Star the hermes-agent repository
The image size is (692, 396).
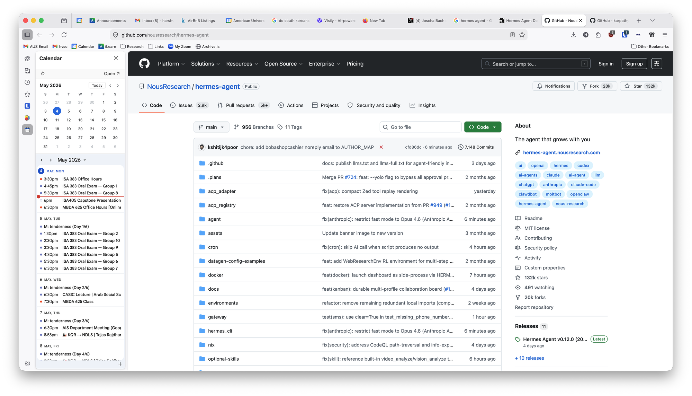pos(641,86)
